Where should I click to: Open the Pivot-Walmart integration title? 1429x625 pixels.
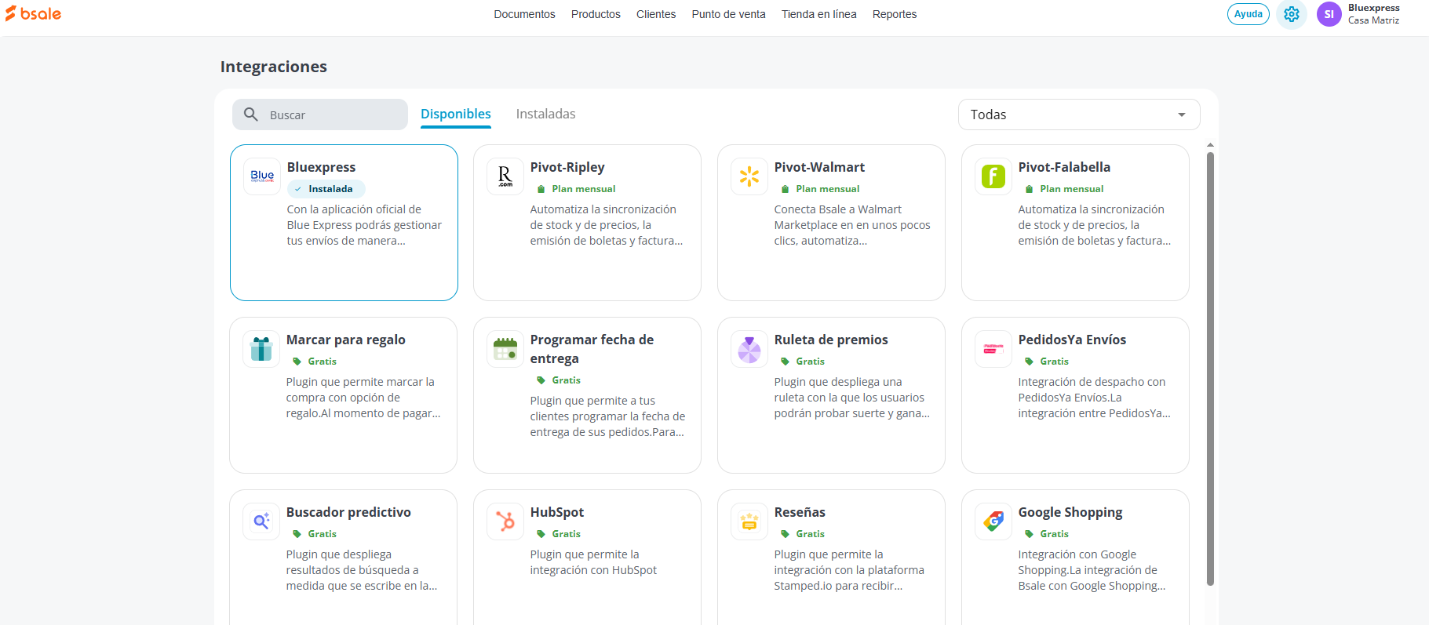point(819,167)
